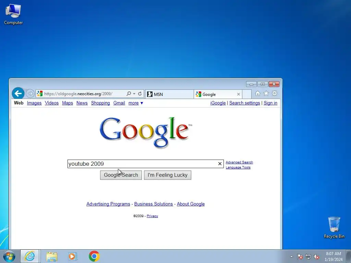Click the Show desktop button at taskbar end
This screenshot has width=351, height=263.
[x=348, y=256]
